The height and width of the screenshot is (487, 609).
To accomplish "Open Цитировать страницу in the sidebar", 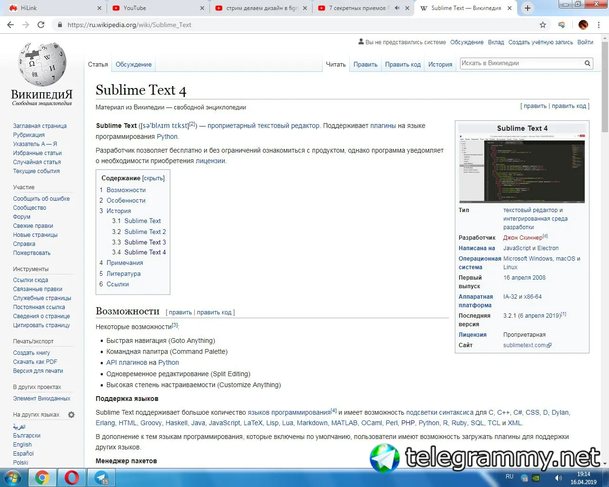I will pos(41,325).
